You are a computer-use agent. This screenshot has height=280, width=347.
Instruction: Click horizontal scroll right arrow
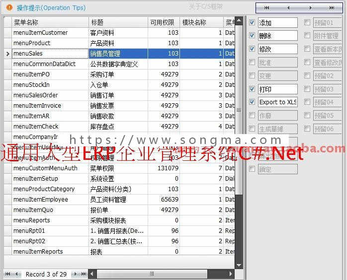tap(231, 274)
